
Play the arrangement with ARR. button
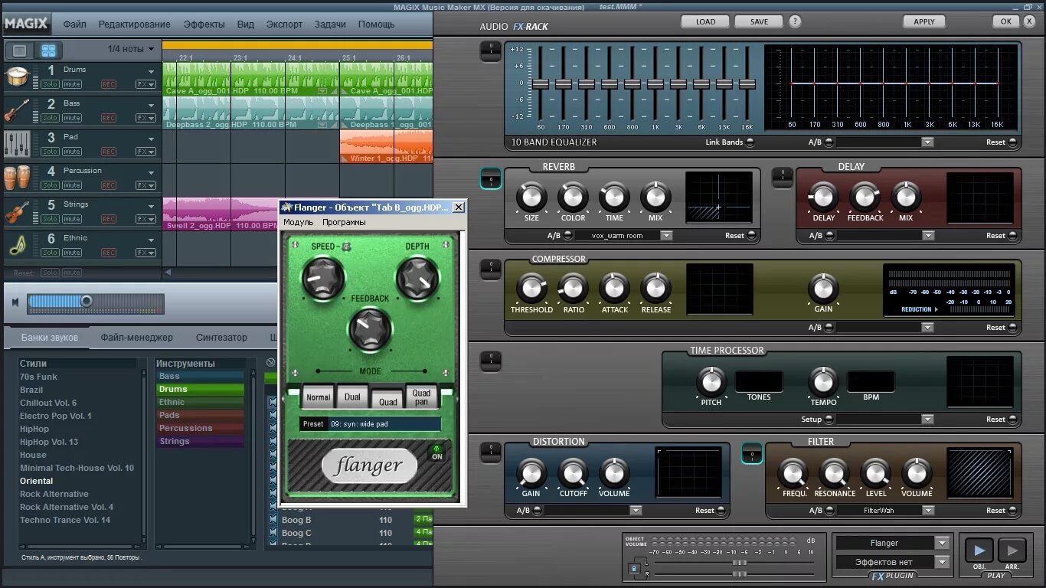tap(1012, 550)
